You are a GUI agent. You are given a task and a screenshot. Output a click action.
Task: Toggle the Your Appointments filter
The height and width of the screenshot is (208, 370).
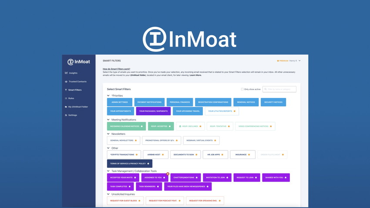point(120,111)
